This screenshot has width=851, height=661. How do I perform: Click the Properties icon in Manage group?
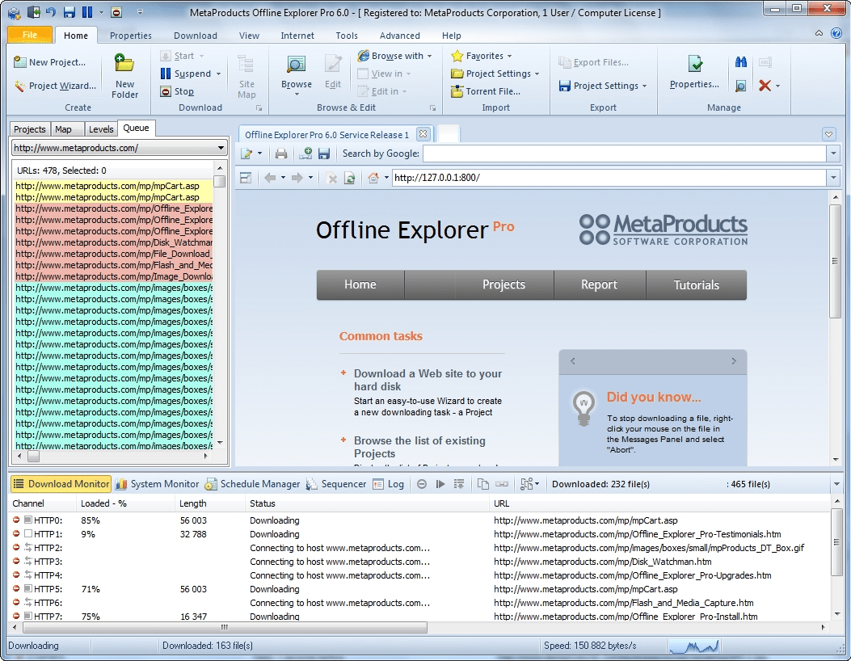point(694,65)
